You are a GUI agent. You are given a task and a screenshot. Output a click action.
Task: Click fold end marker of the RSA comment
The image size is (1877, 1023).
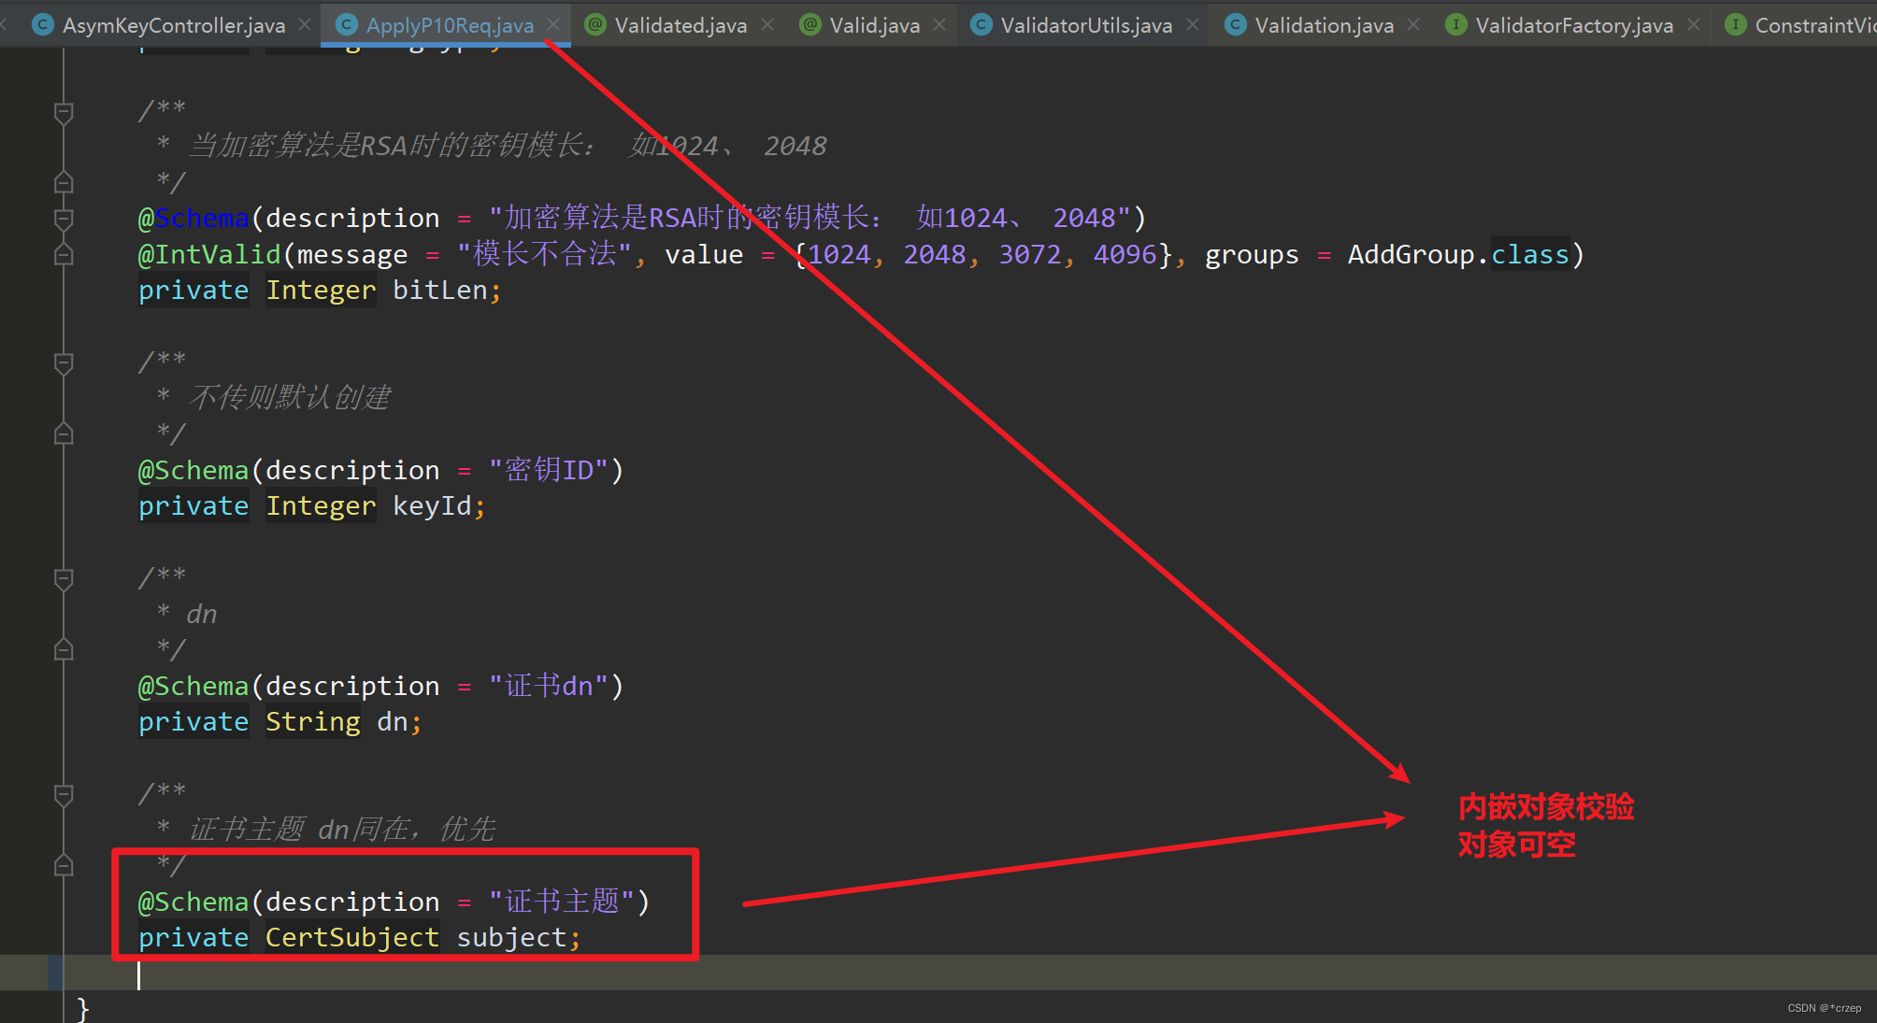tap(64, 182)
